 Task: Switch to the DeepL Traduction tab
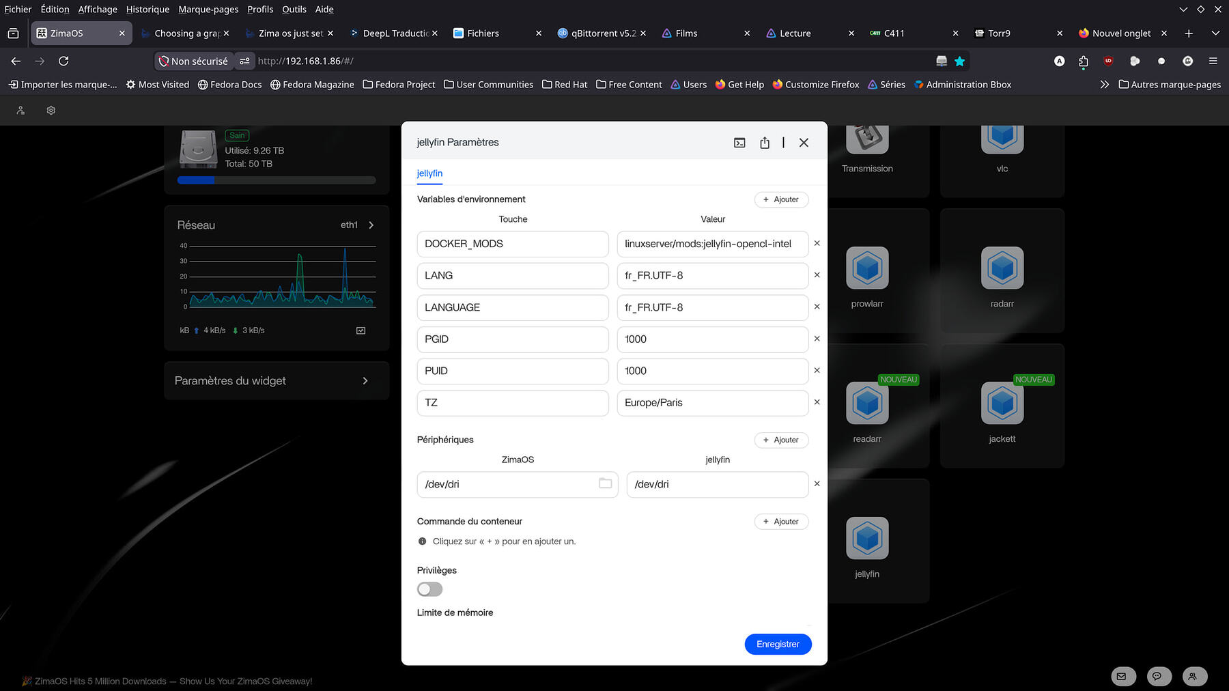tap(393, 33)
